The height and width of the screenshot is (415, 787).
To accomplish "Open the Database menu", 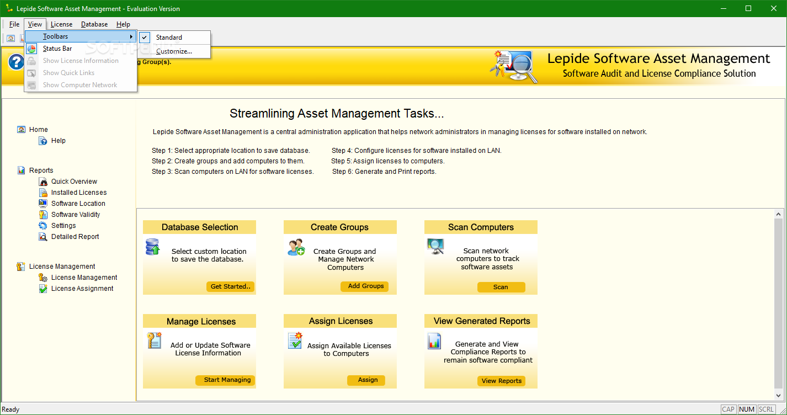I will tap(94, 24).
